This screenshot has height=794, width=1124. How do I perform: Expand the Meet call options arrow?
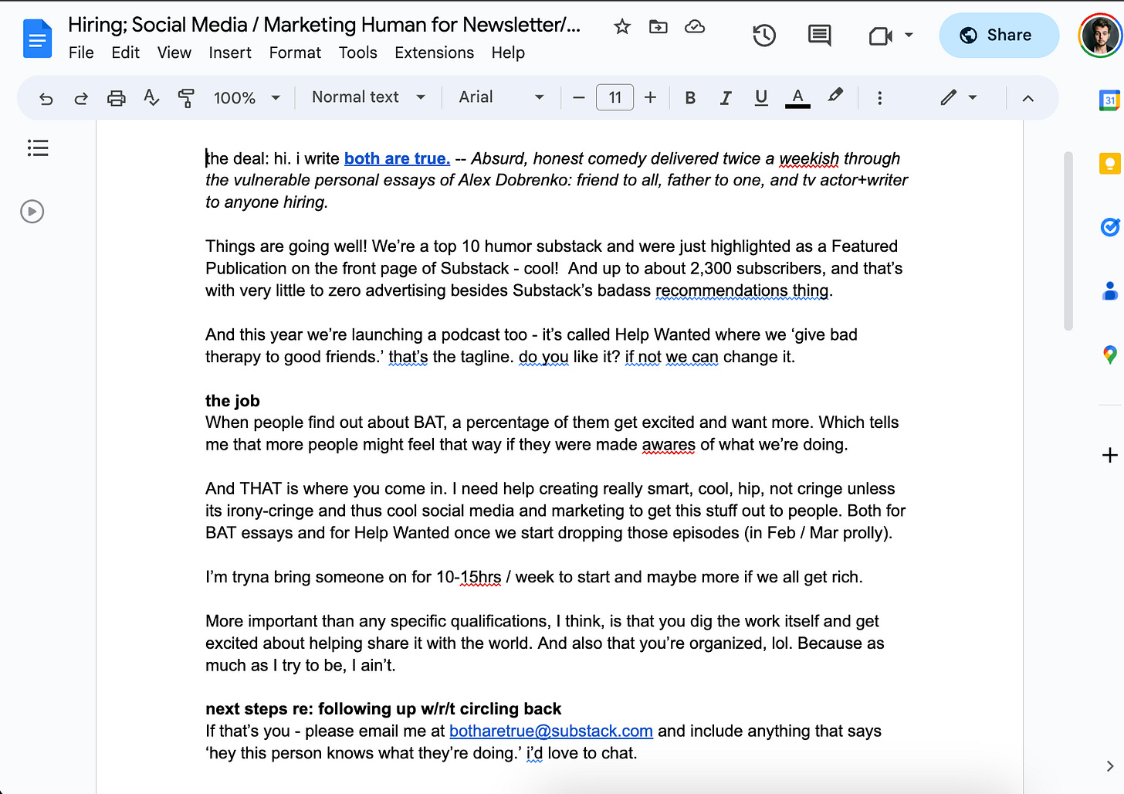tap(909, 35)
